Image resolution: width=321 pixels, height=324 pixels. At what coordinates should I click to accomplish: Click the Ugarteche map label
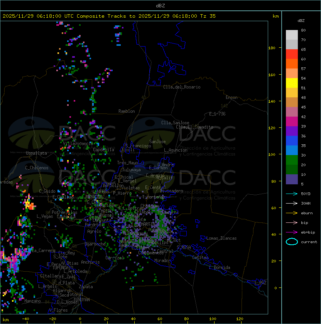coord(95,244)
